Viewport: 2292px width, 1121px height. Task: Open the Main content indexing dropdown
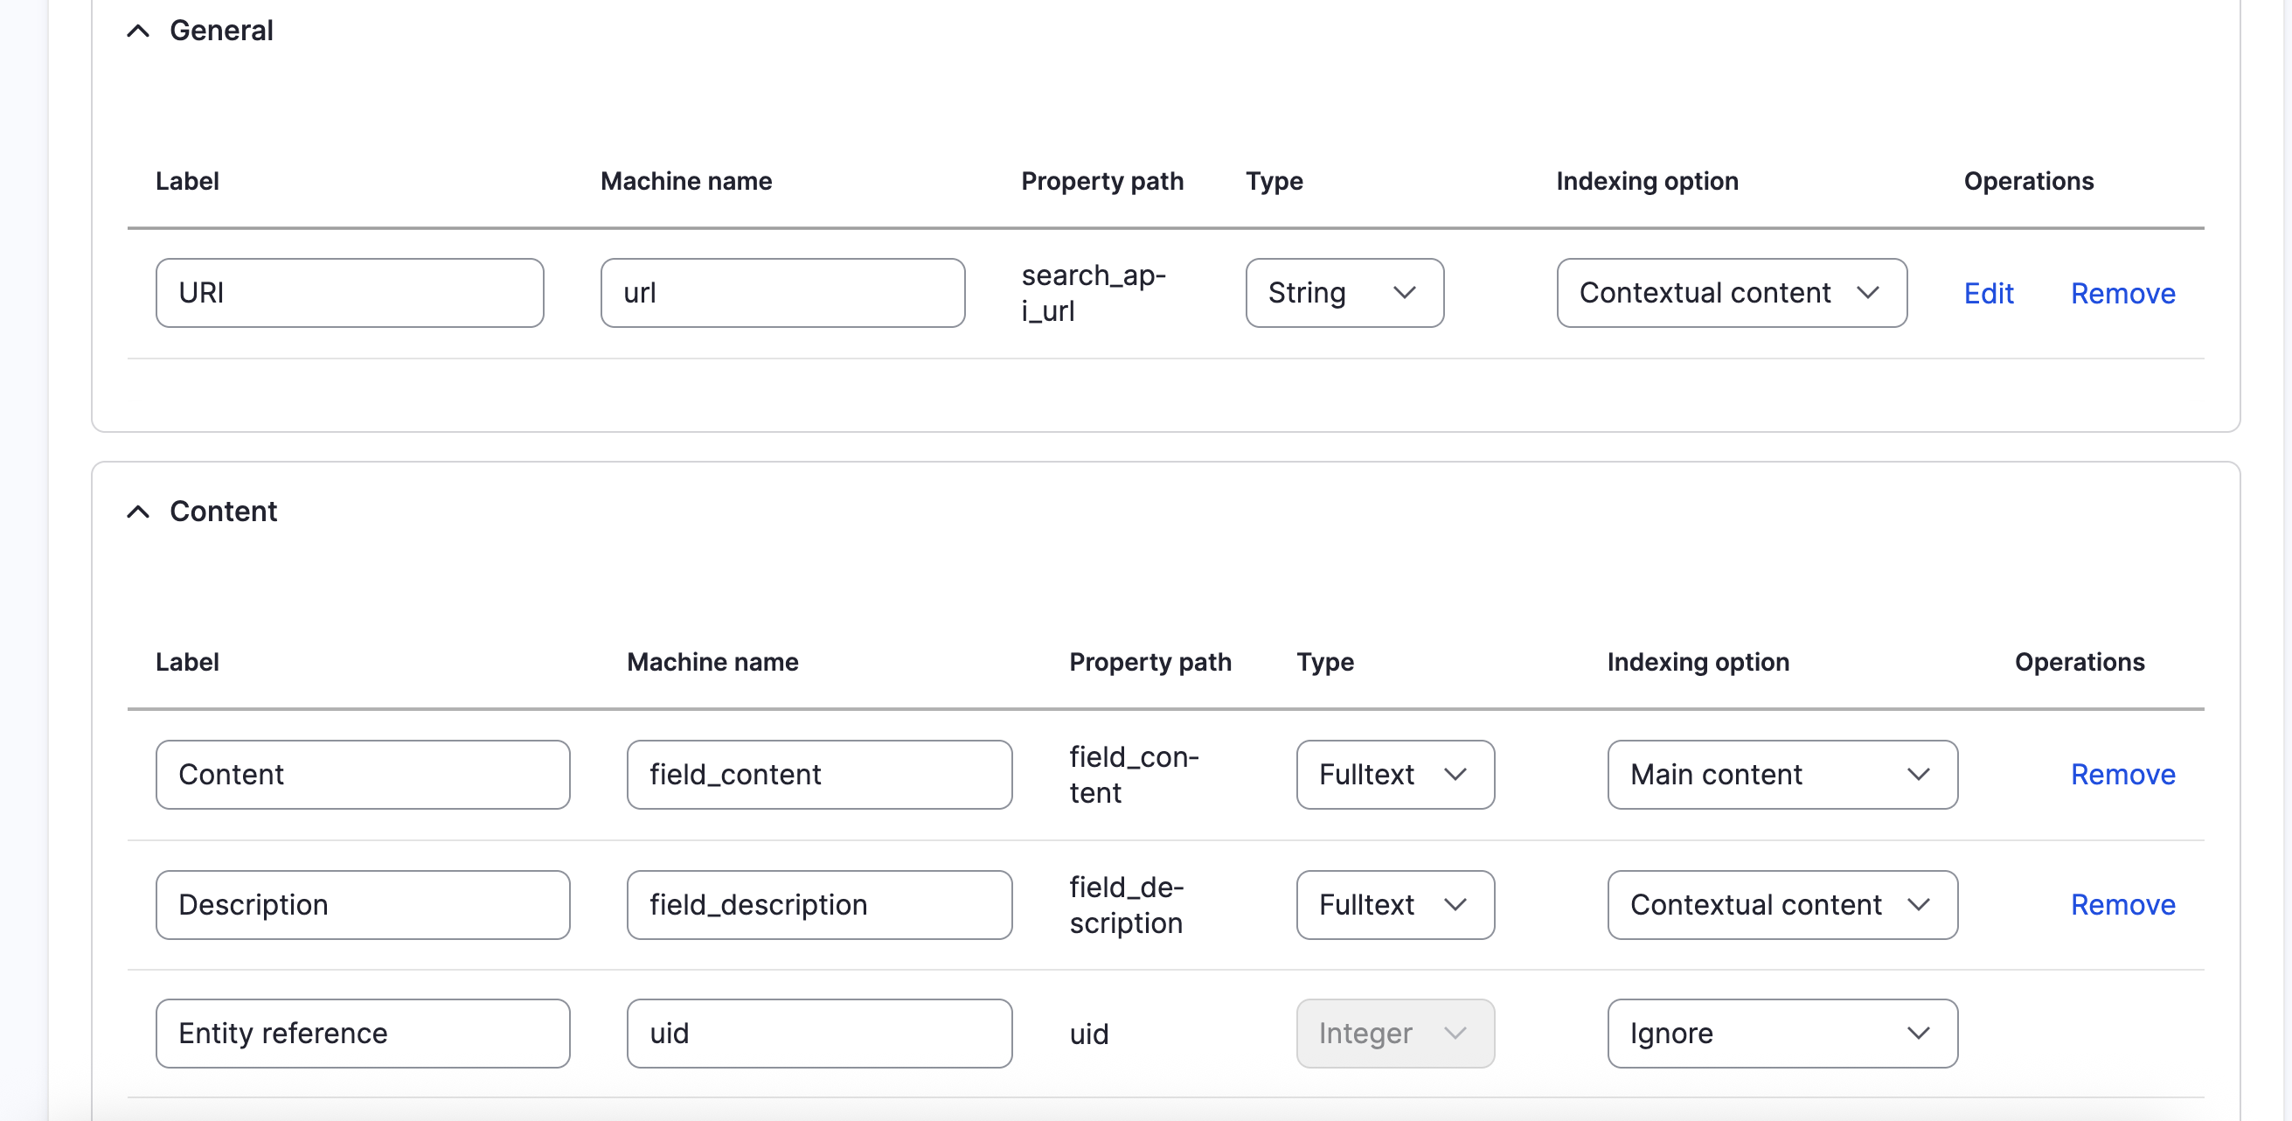[x=1782, y=774]
